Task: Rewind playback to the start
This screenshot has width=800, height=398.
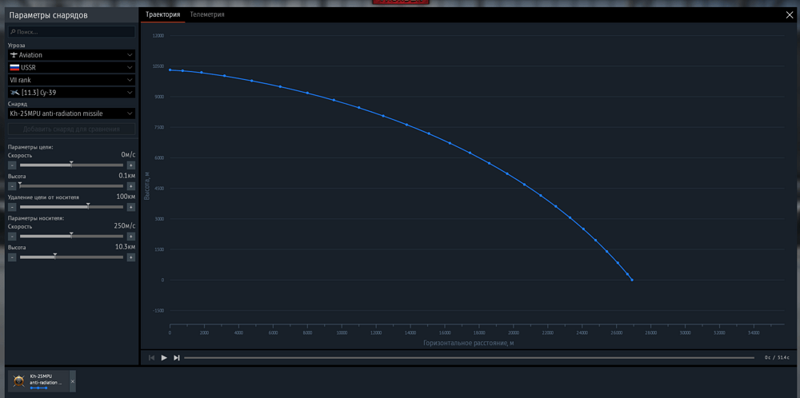Action: point(151,358)
